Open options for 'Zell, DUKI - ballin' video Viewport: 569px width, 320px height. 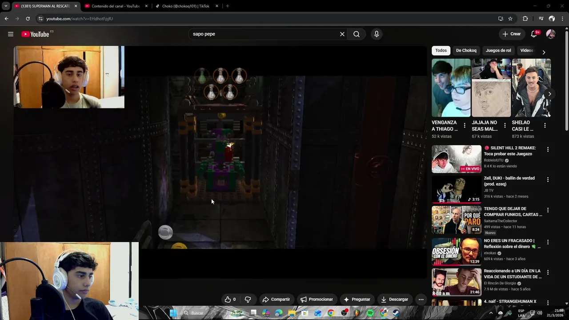click(x=548, y=180)
